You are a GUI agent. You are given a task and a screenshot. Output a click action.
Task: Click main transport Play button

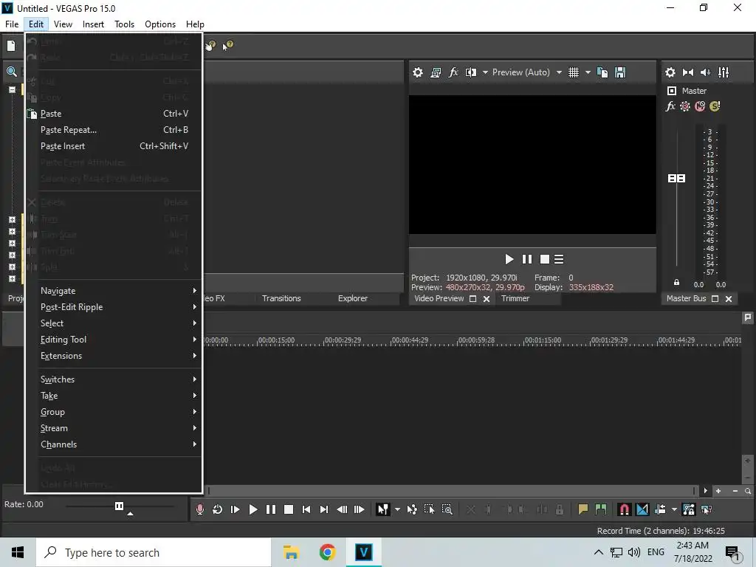253,509
